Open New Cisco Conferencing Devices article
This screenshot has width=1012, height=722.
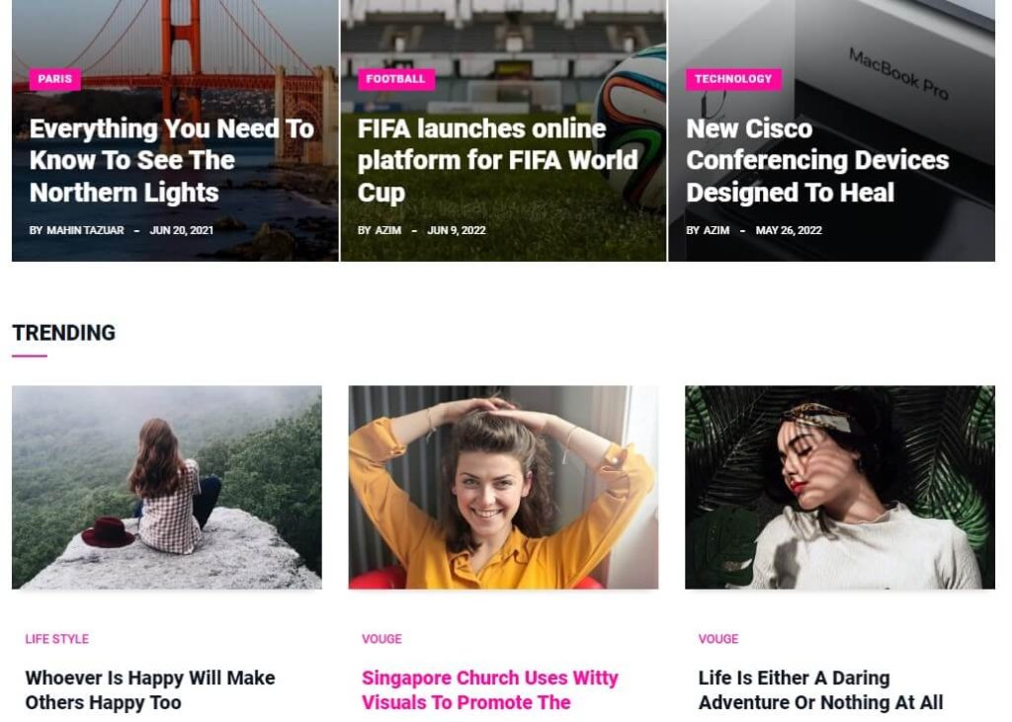pos(817,160)
